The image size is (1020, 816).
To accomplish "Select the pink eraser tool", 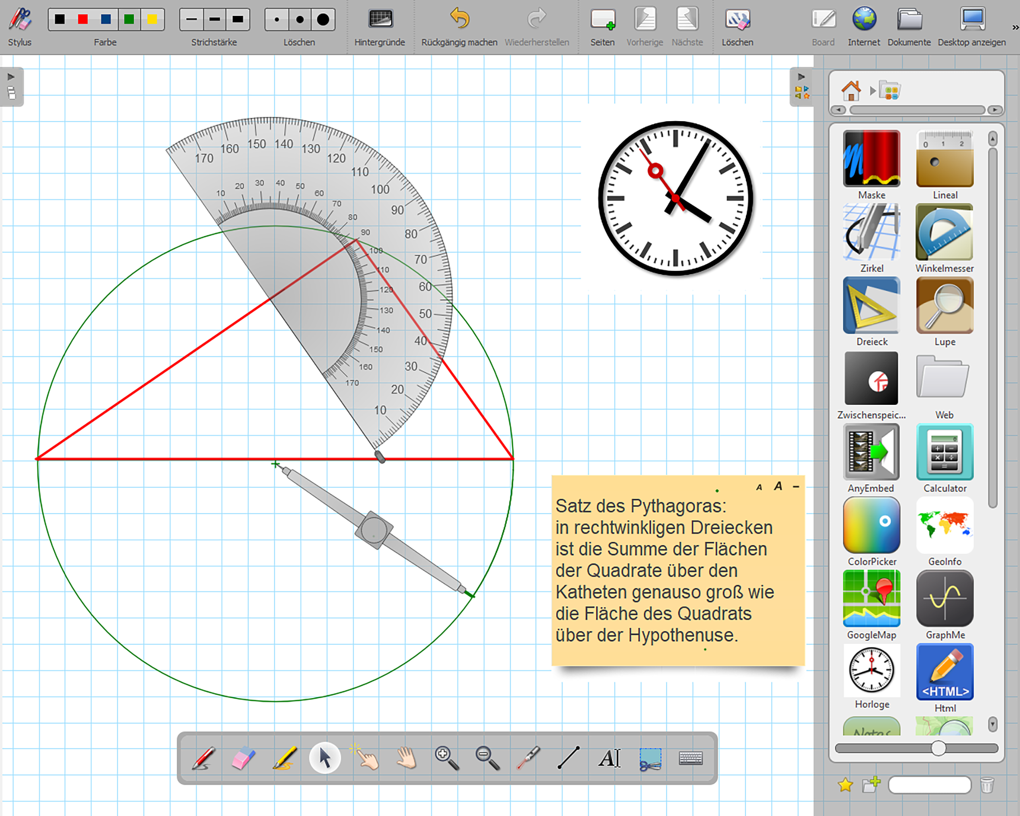I will (244, 758).
